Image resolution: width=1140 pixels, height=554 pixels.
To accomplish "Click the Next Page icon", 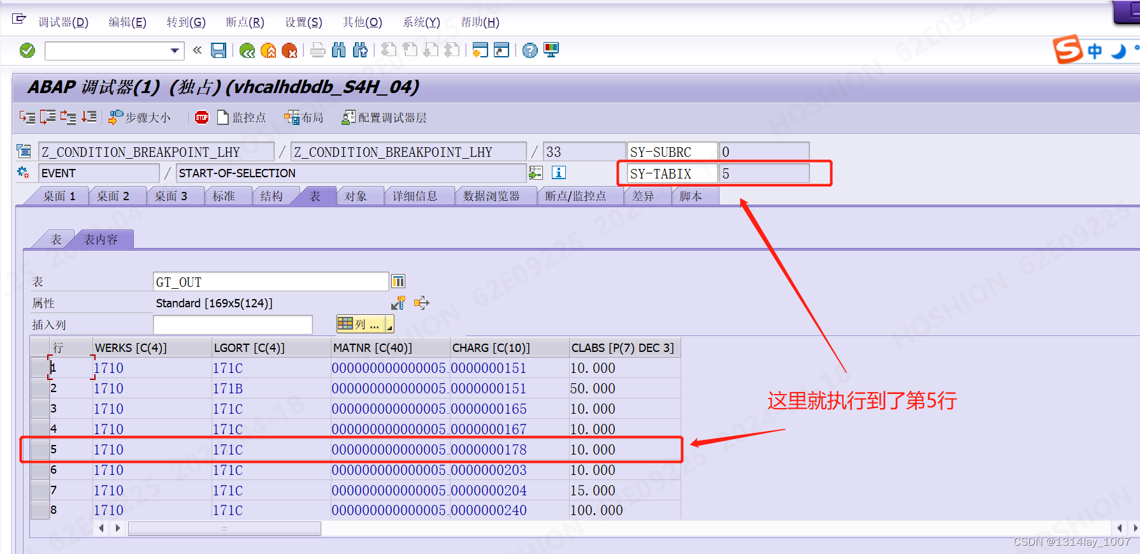I will (x=431, y=50).
